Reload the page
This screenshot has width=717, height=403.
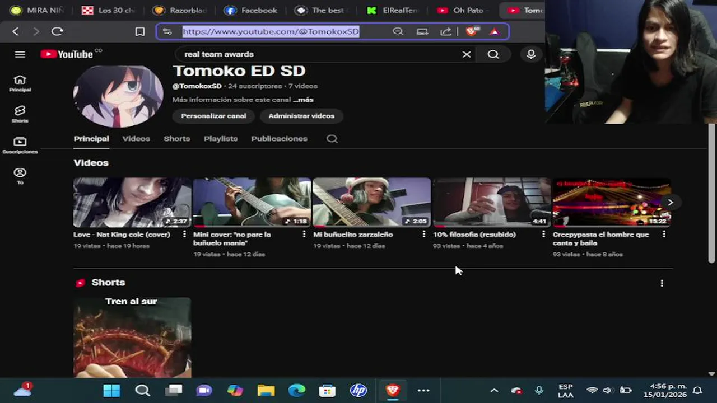click(x=57, y=31)
